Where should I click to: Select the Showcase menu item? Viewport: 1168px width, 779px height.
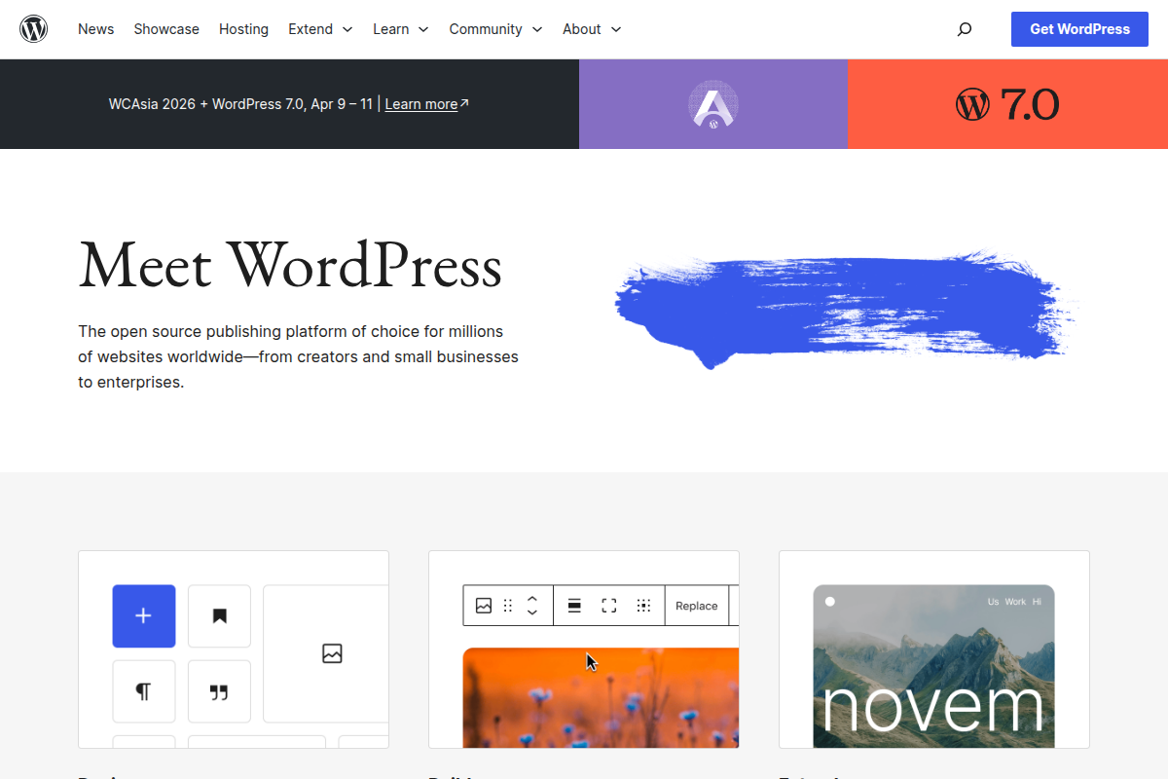(x=165, y=29)
